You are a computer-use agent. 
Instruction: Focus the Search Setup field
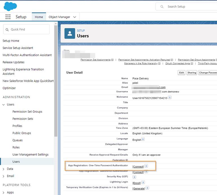tap(186, 6)
